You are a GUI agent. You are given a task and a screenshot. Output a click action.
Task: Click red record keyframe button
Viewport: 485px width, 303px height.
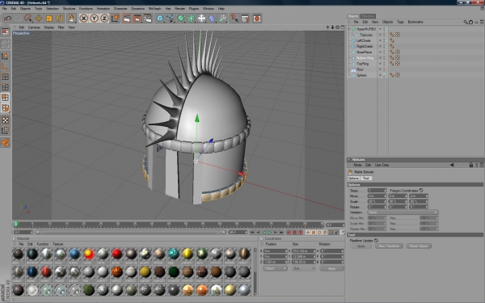click(289, 232)
